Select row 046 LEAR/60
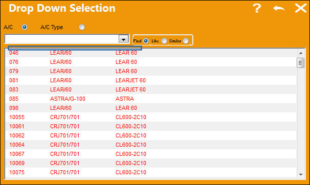310x185 pixels. click(151, 53)
